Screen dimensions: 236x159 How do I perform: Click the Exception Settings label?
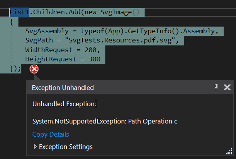[66, 147]
